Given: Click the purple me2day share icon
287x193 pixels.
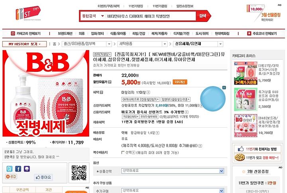Looking at the screenshot, I should [x=27, y=169].
